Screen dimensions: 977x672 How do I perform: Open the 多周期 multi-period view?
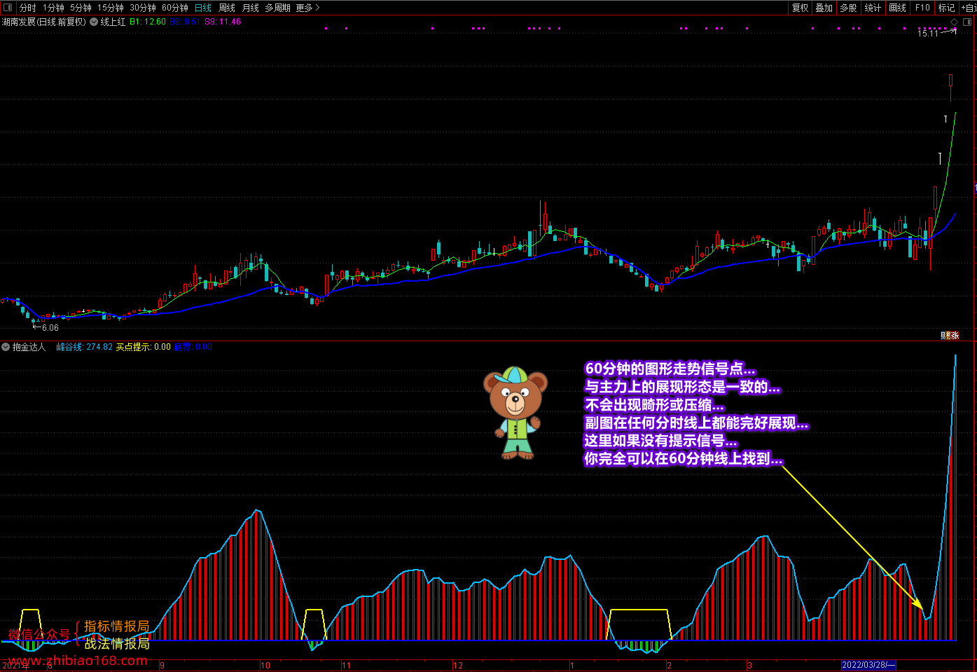277,8
